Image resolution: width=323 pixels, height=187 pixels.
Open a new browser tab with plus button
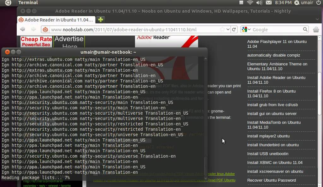point(101,20)
